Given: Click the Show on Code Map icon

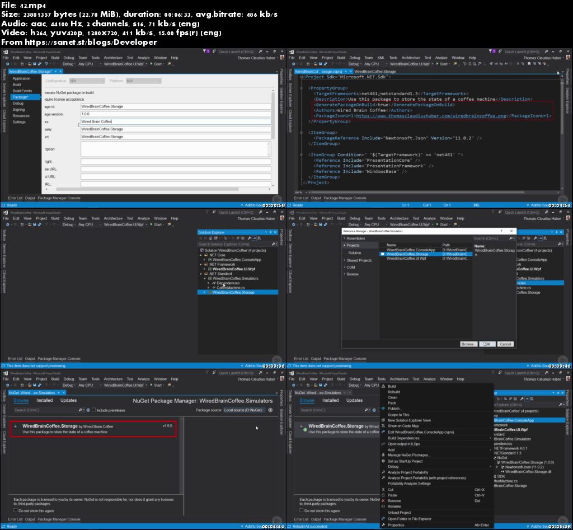Looking at the screenshot, I should coord(383,426).
